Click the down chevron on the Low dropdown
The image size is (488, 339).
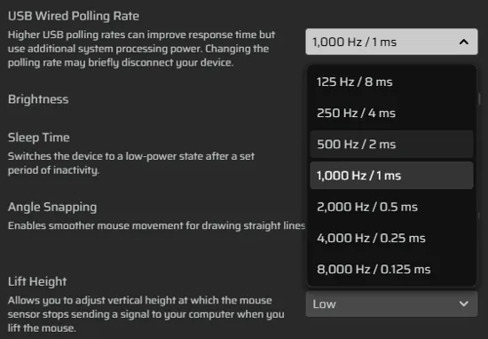(464, 304)
